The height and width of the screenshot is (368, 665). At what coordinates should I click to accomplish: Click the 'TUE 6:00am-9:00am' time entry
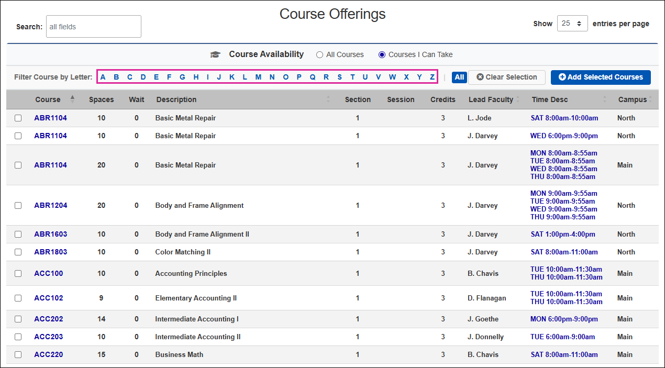[x=563, y=337]
